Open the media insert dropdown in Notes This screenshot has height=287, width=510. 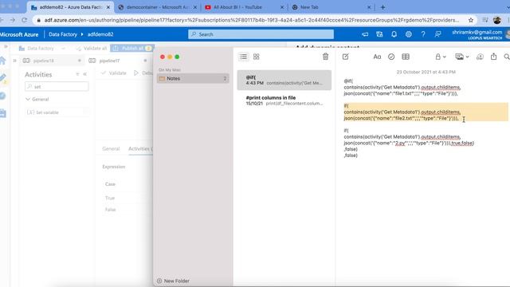click(462, 57)
